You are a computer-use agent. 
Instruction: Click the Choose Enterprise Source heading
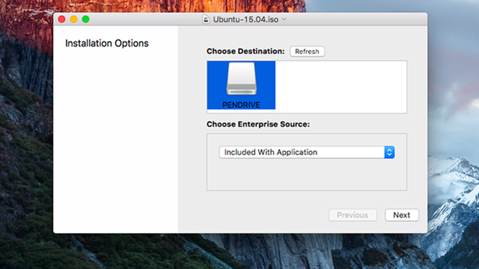pos(258,124)
